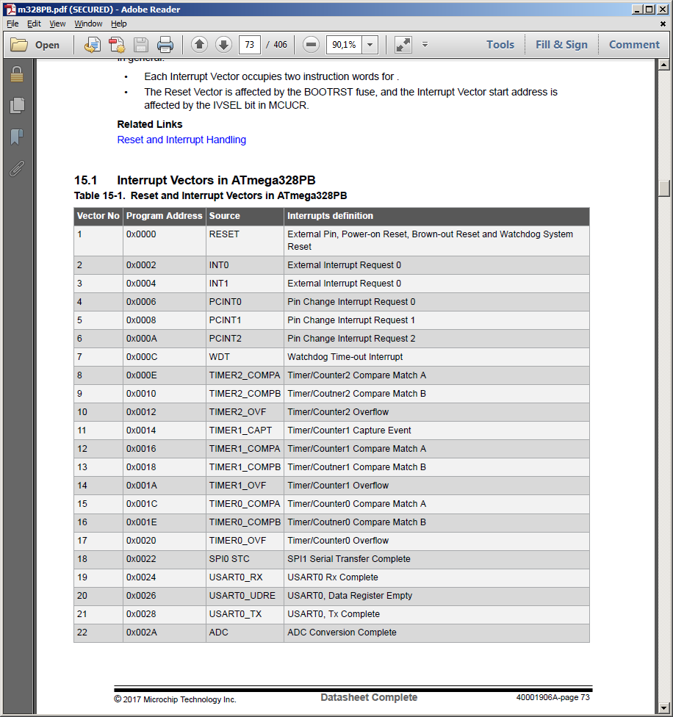Close the document with menu bar X
Viewport: 673px width, 717px height.
[663, 24]
